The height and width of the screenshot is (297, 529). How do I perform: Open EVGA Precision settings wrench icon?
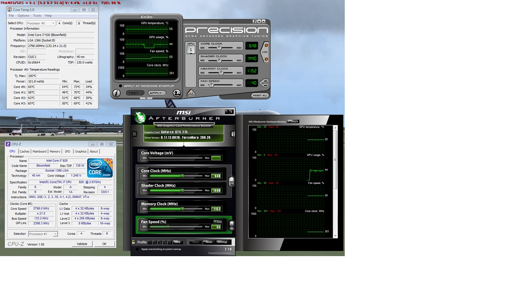tap(177, 93)
